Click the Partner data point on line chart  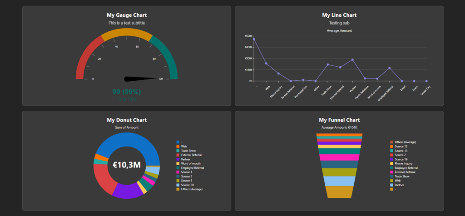pos(352,60)
